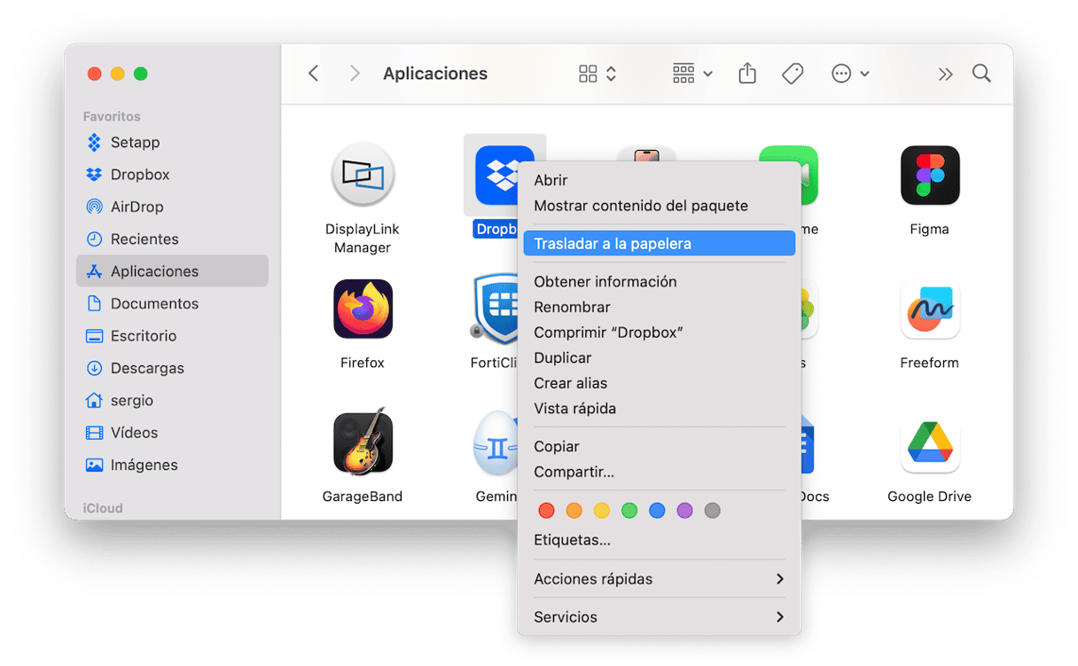Select the Freeform app icon
The width and height of the screenshot is (1078, 666).
tap(929, 309)
